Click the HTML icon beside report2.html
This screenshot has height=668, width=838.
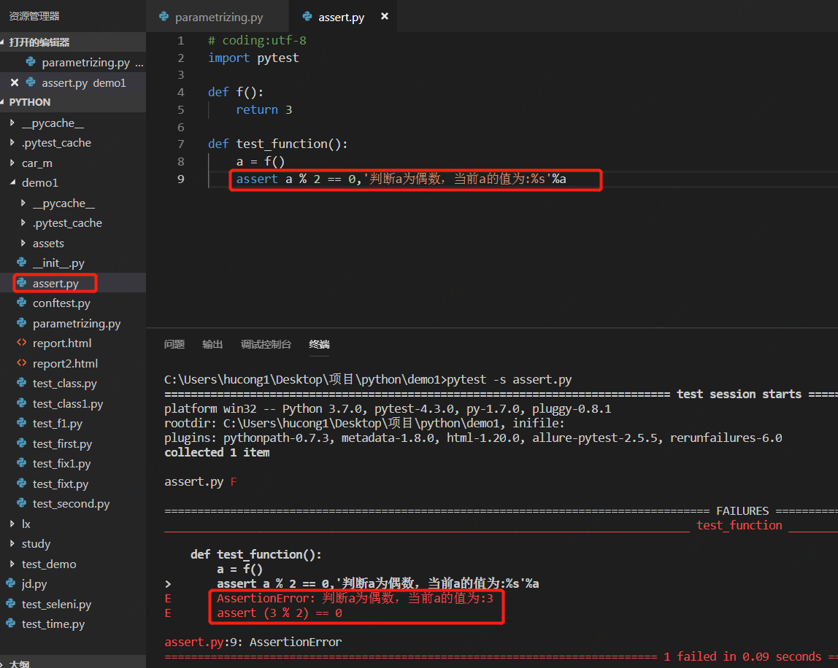(x=21, y=363)
